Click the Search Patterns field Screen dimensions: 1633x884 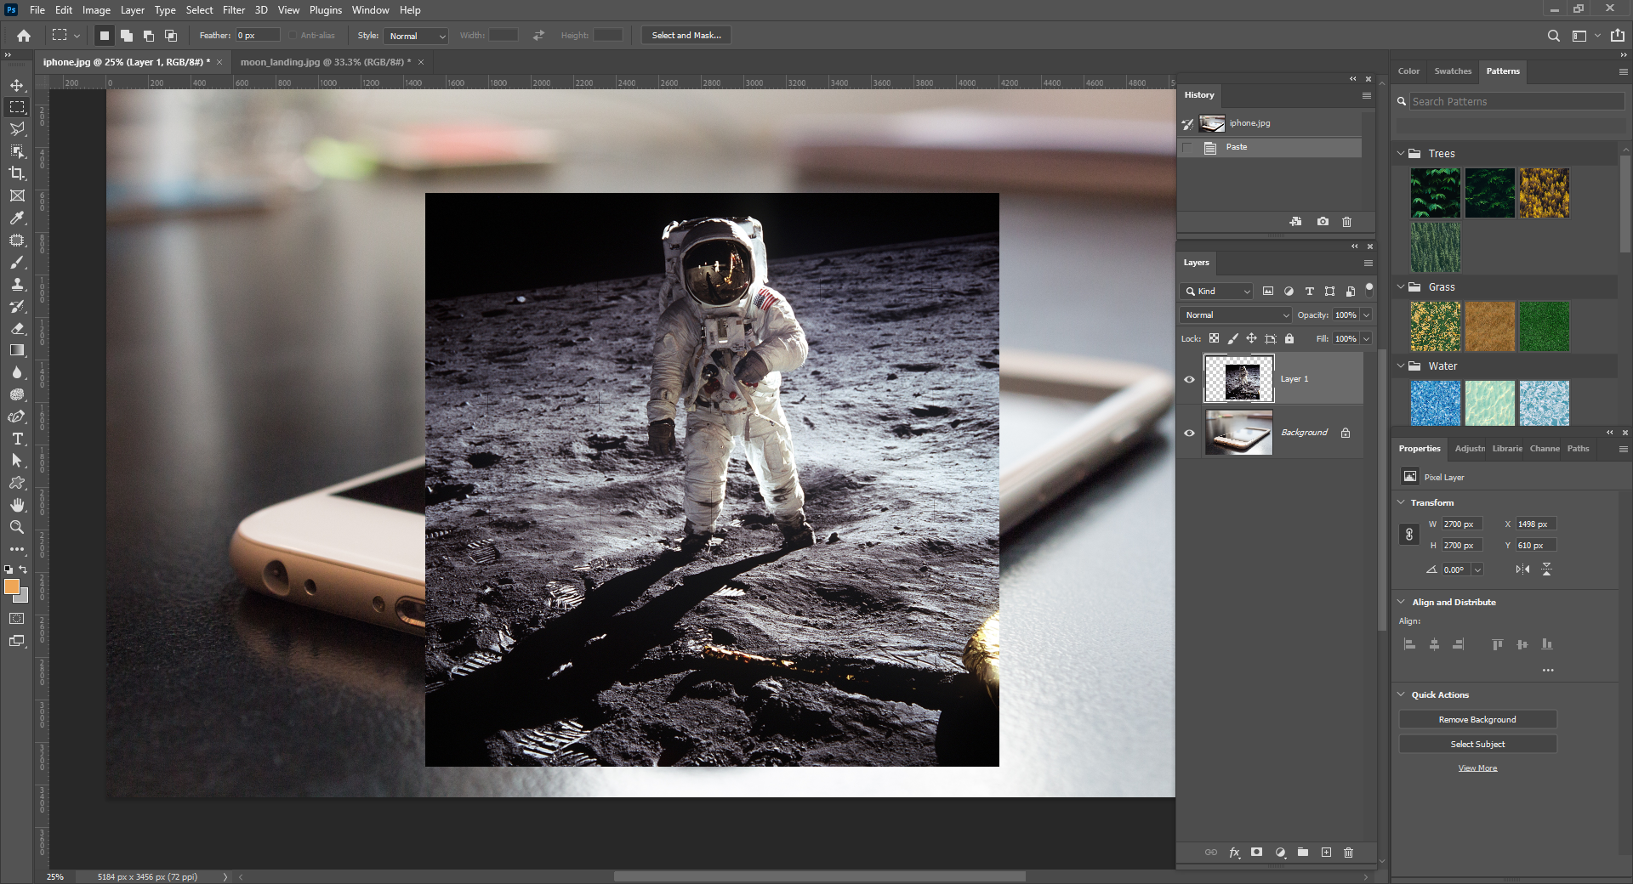(1516, 101)
